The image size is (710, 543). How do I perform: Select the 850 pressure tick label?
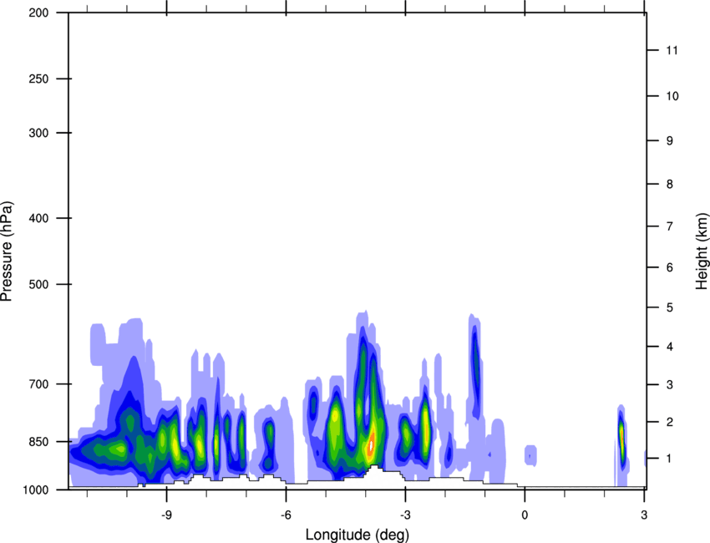tap(38, 442)
